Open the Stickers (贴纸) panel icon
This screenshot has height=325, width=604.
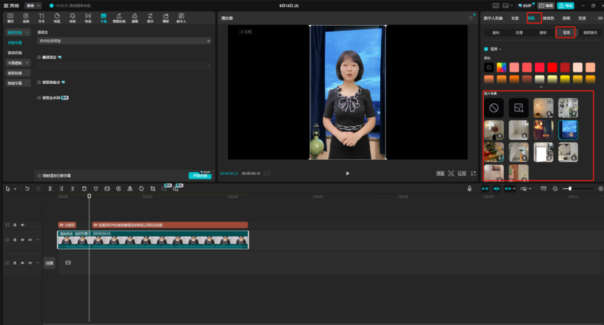tap(56, 17)
